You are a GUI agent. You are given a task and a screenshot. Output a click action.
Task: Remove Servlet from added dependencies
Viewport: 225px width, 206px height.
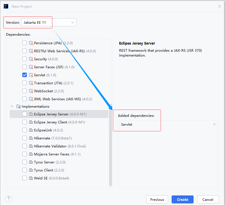[214, 124]
